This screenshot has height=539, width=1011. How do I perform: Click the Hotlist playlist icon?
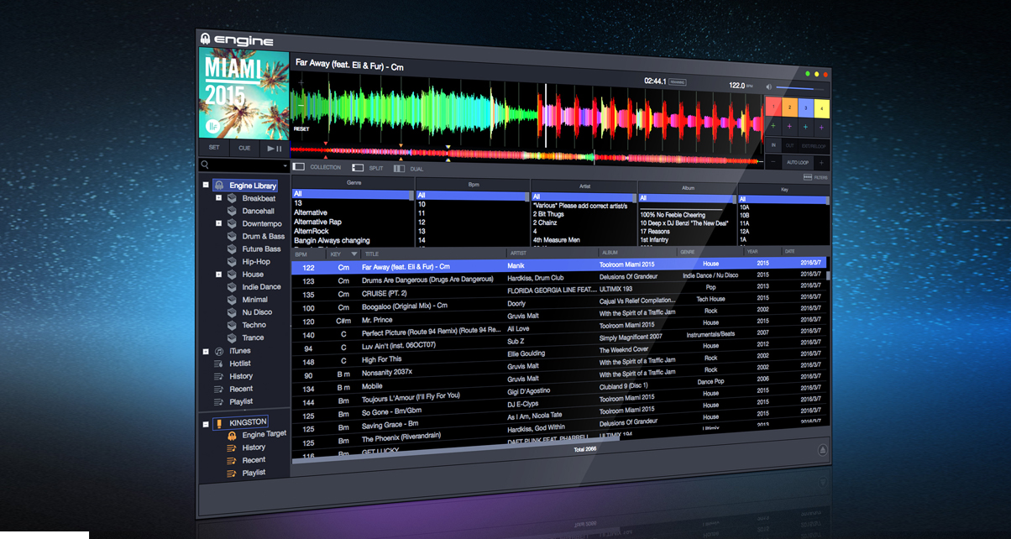219,363
